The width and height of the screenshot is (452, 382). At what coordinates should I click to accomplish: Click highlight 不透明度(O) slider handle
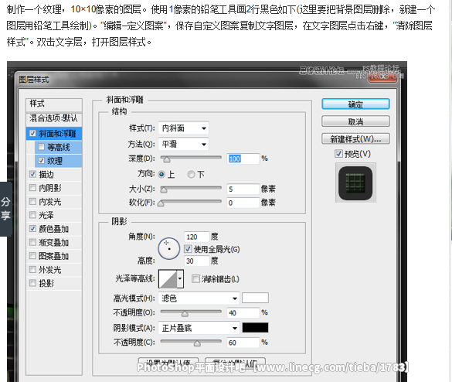[x=185, y=314]
